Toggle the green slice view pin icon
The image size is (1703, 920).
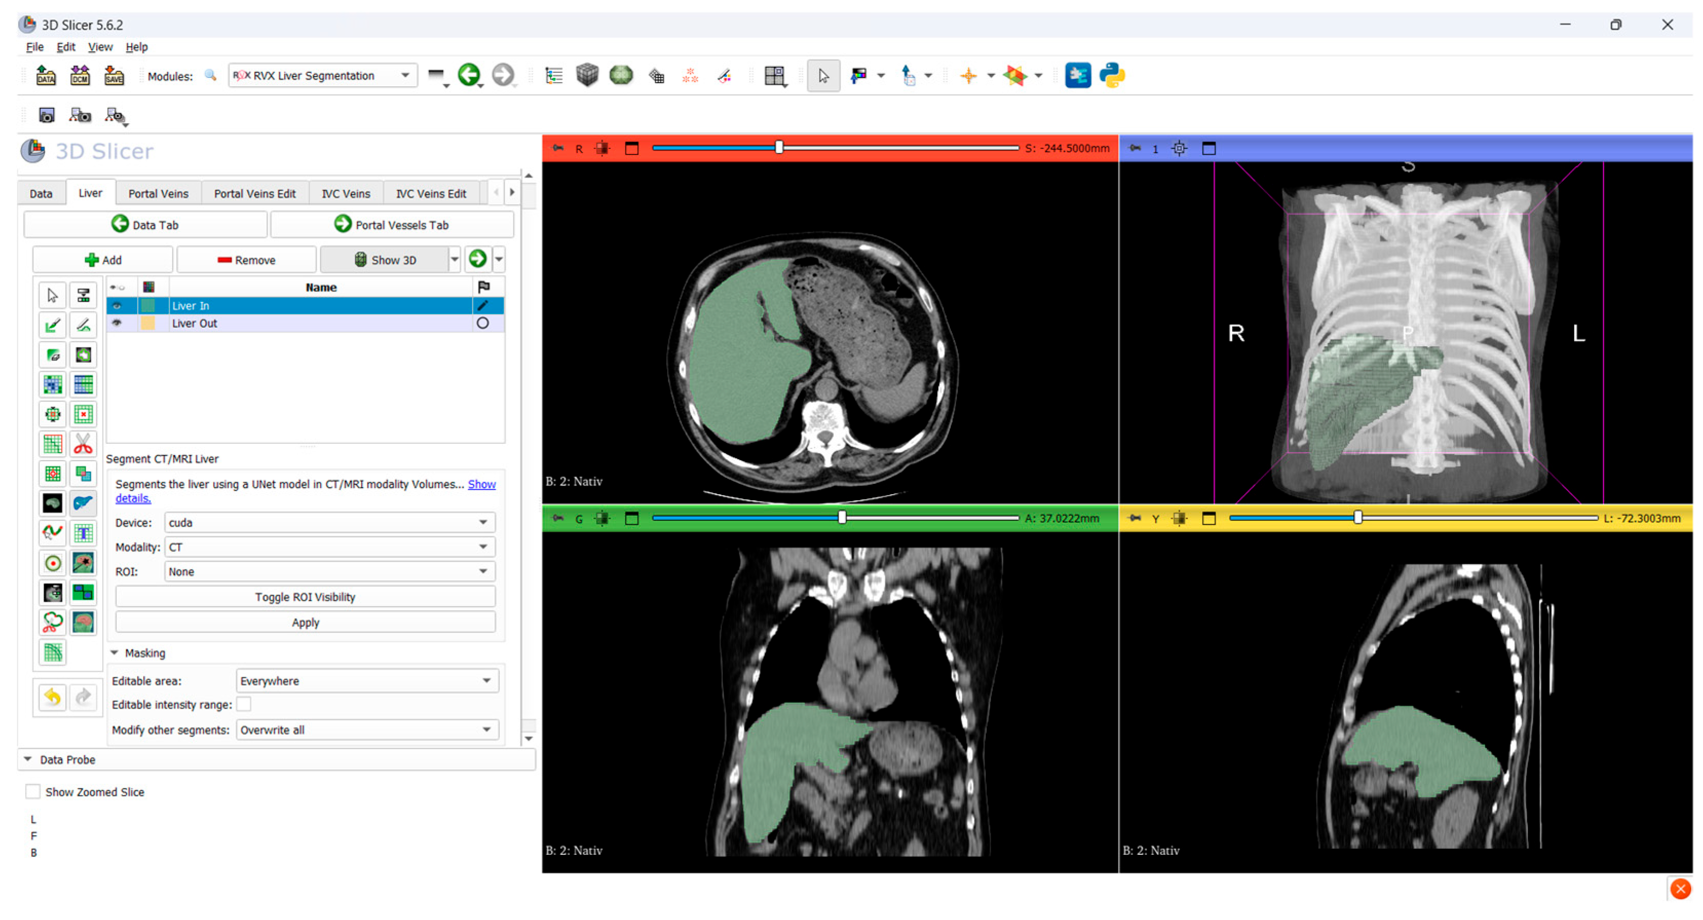557,519
